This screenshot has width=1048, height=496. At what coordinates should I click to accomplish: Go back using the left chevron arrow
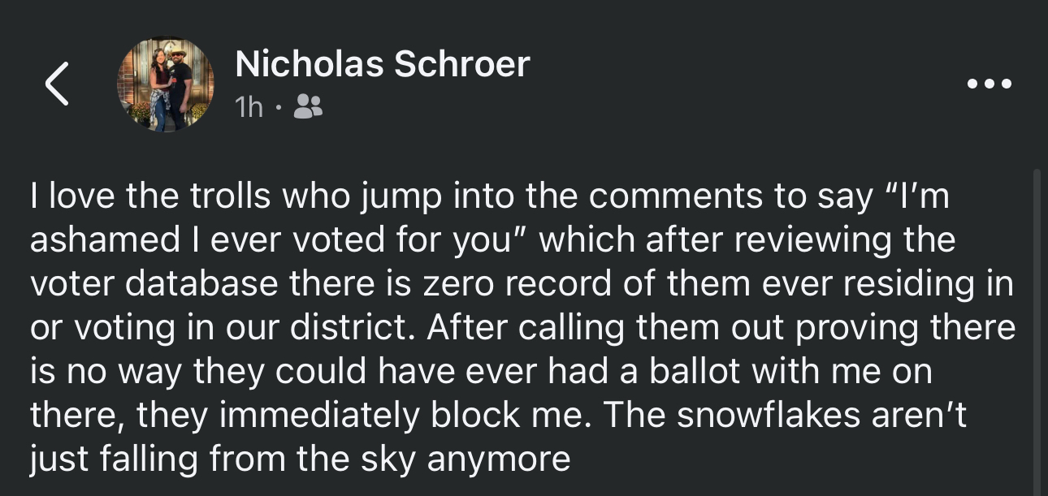[57, 84]
